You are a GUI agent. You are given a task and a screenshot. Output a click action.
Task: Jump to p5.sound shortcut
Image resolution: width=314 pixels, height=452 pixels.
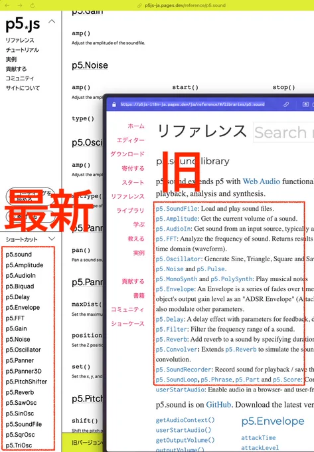tap(19, 254)
